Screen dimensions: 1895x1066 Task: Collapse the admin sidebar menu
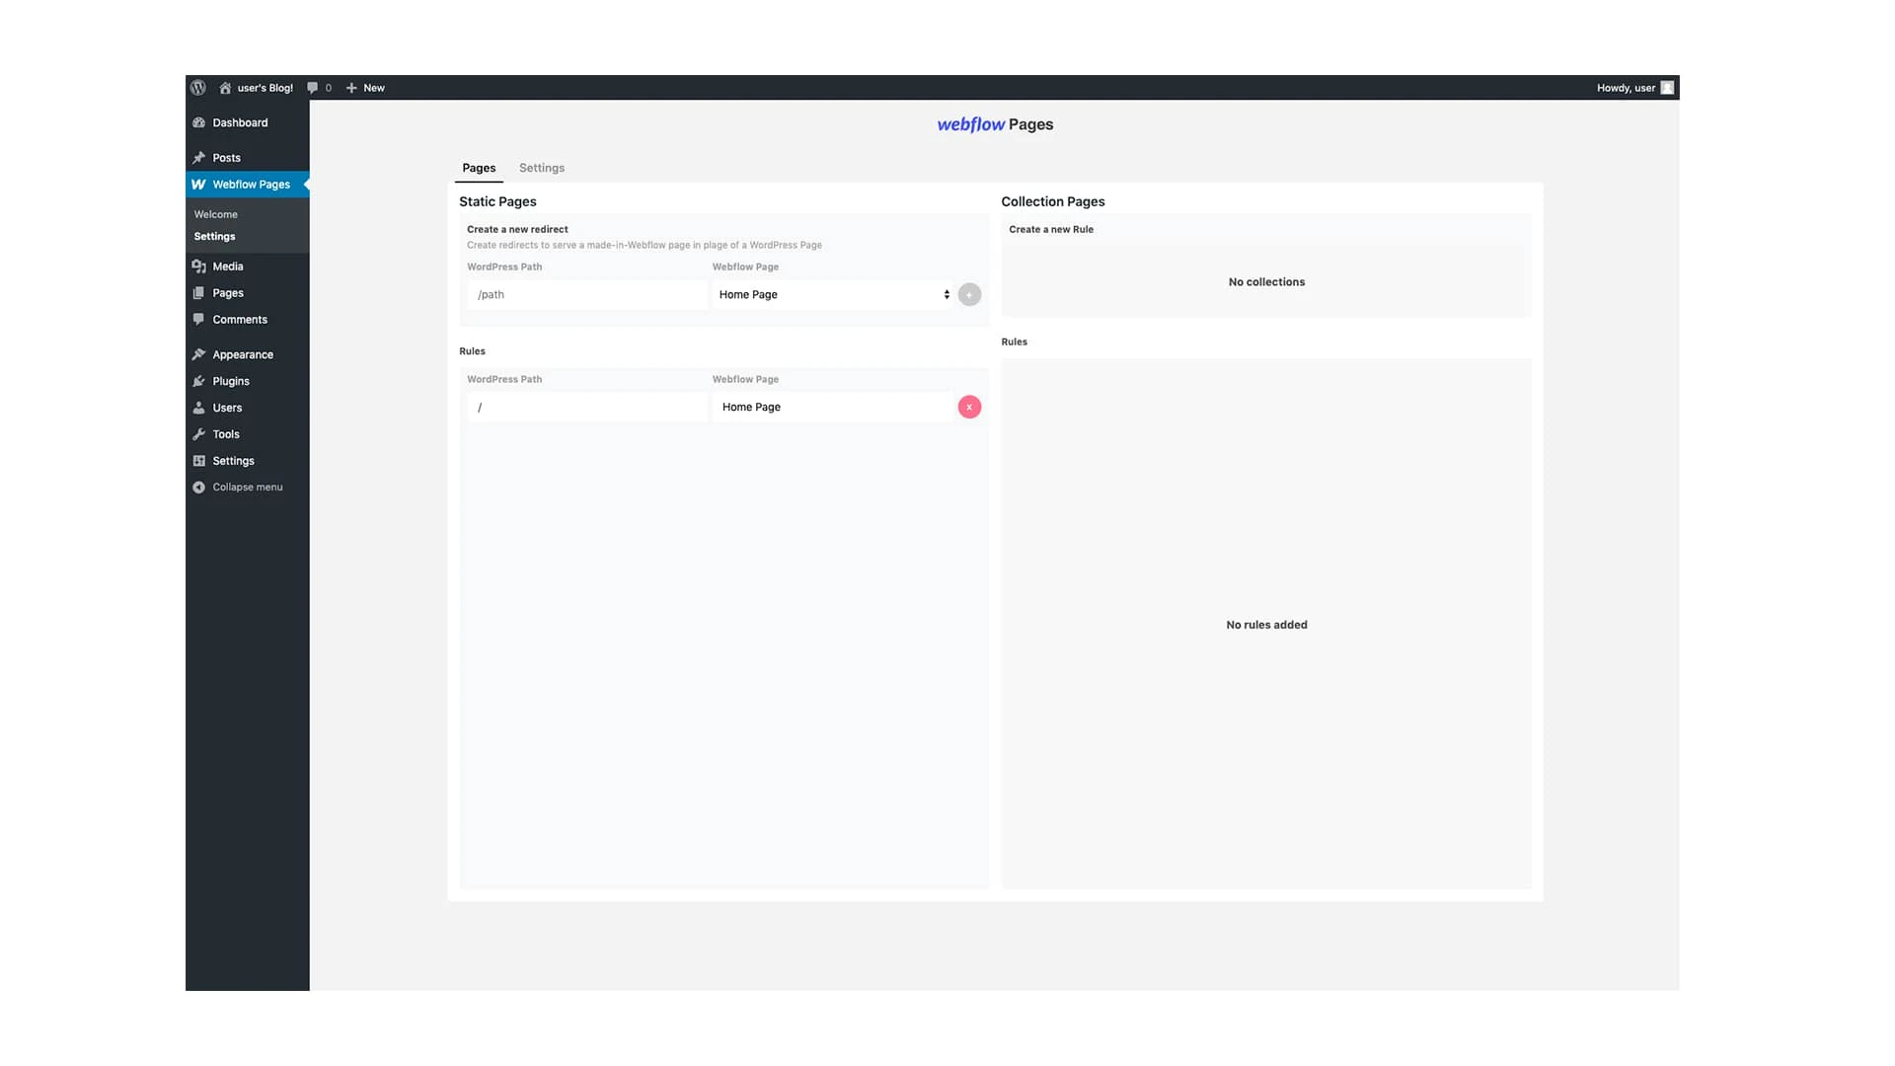[247, 487]
